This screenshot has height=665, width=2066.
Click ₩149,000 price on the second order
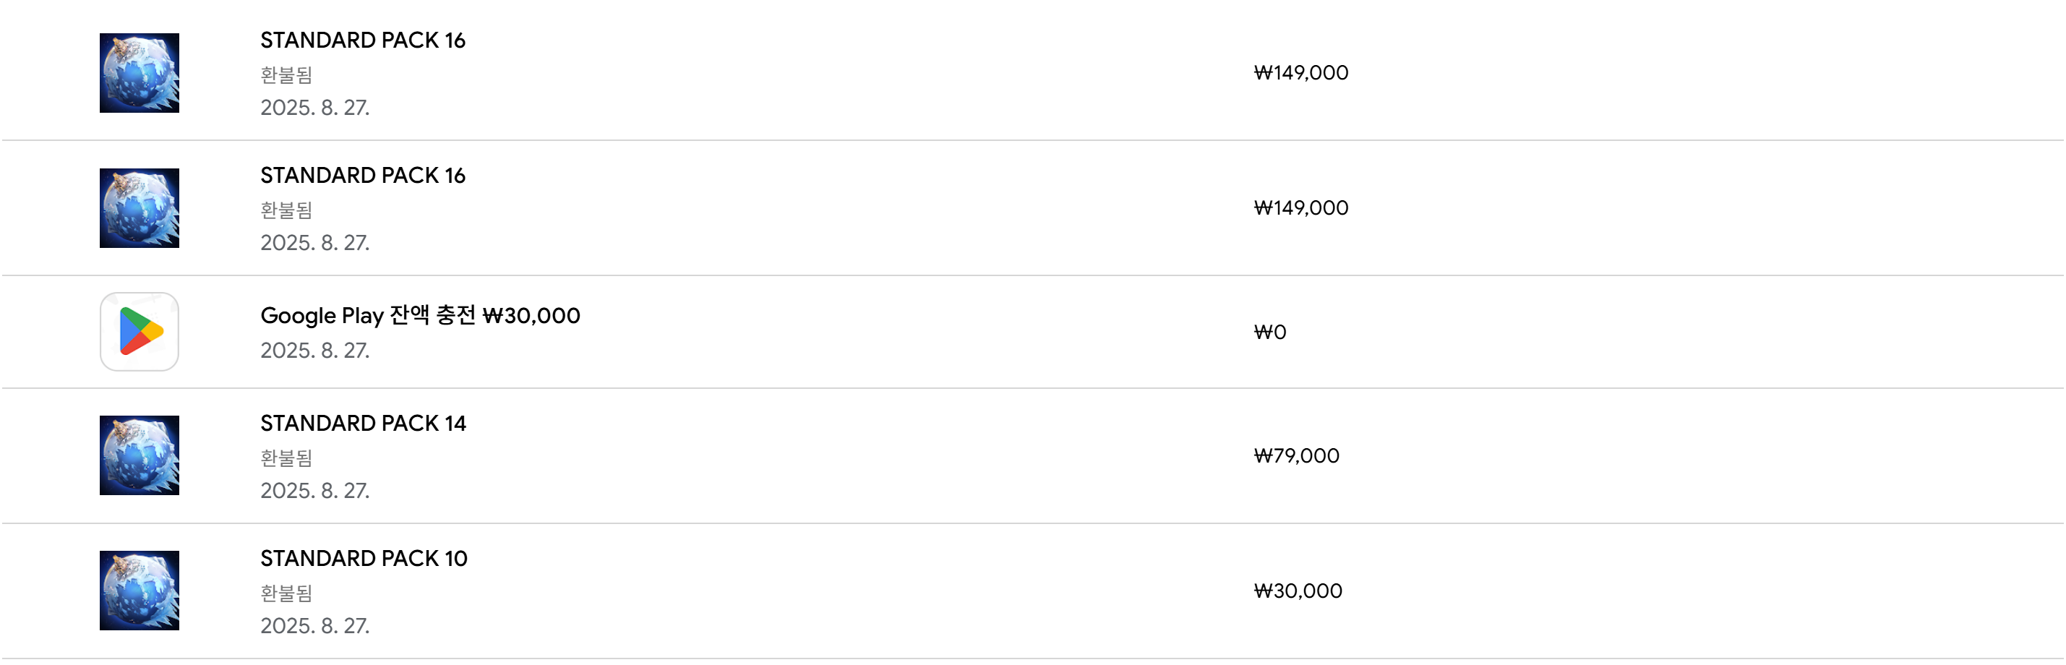1302,207
